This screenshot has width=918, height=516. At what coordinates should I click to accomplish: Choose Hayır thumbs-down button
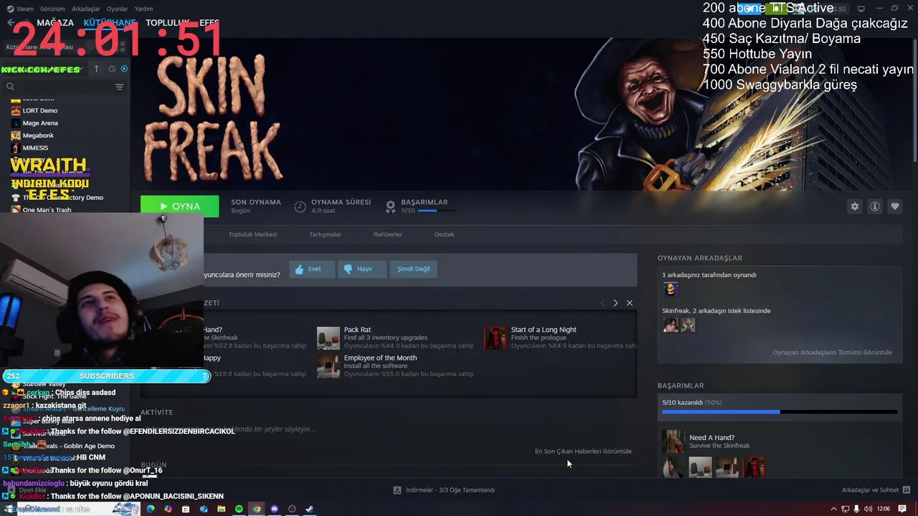pos(361,269)
